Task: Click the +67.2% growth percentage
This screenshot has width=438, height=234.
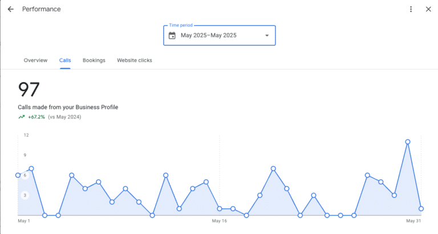Action: pos(36,117)
